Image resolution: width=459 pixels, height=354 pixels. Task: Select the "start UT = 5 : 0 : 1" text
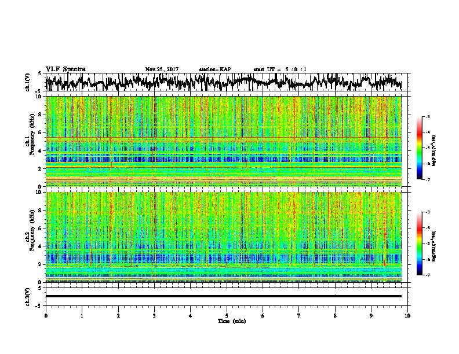point(280,69)
